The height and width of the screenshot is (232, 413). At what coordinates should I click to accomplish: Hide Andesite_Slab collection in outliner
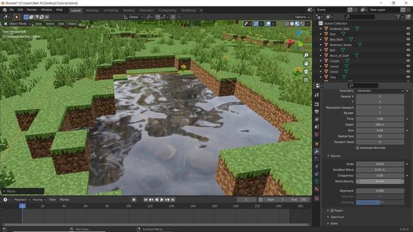(408, 28)
